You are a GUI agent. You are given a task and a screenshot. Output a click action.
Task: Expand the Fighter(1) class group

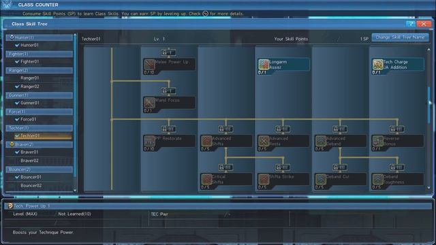tap(40, 54)
